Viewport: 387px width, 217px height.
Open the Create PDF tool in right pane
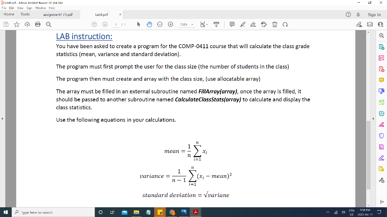382,69
